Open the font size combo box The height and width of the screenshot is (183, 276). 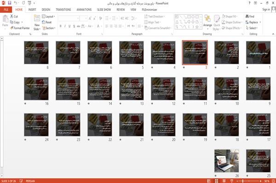pyautogui.click(x=83, y=18)
